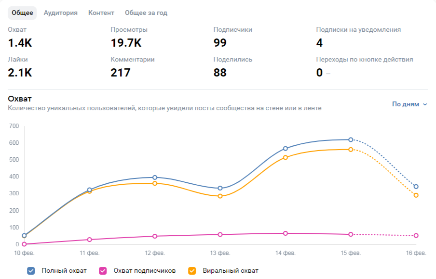Click the Охват 1.4K metric
436x279 pixels.
click(x=20, y=38)
